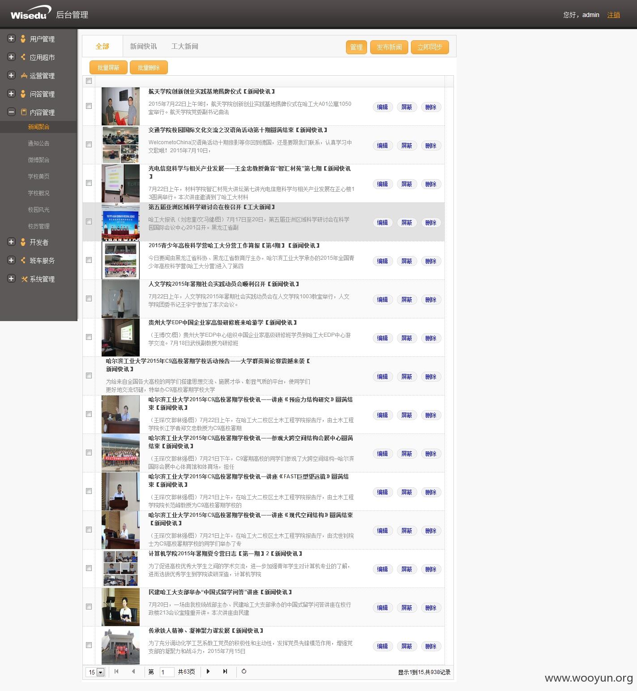637x691 pixels.
Task: Check the box for 传承铁人精神 news row
Action: (x=89, y=645)
